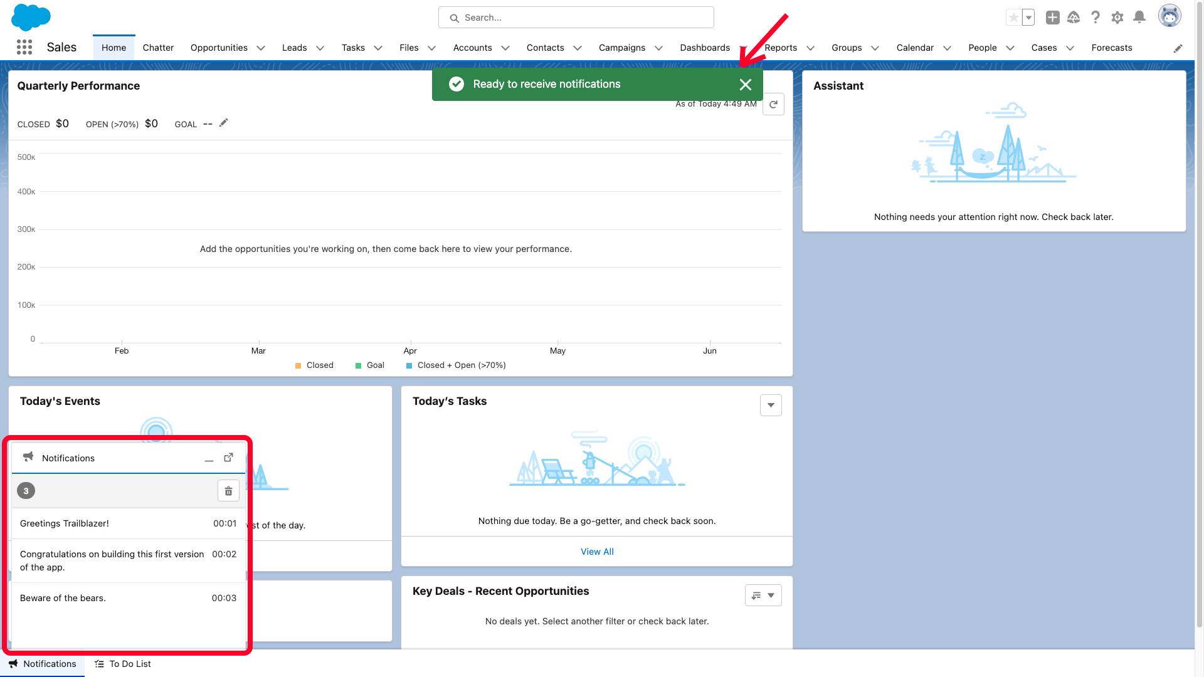Open the Trailhead guidance icon
The width and height of the screenshot is (1204, 677).
(1074, 18)
